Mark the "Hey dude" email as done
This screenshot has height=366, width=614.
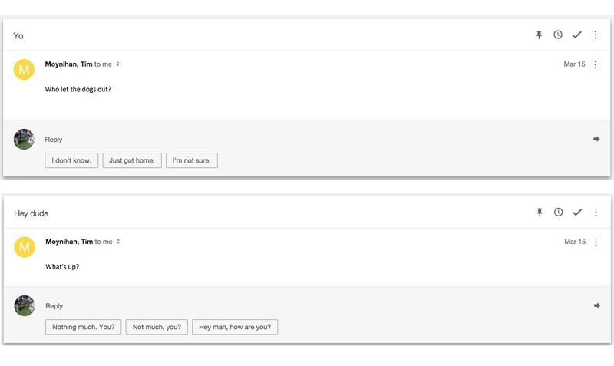coord(577,213)
